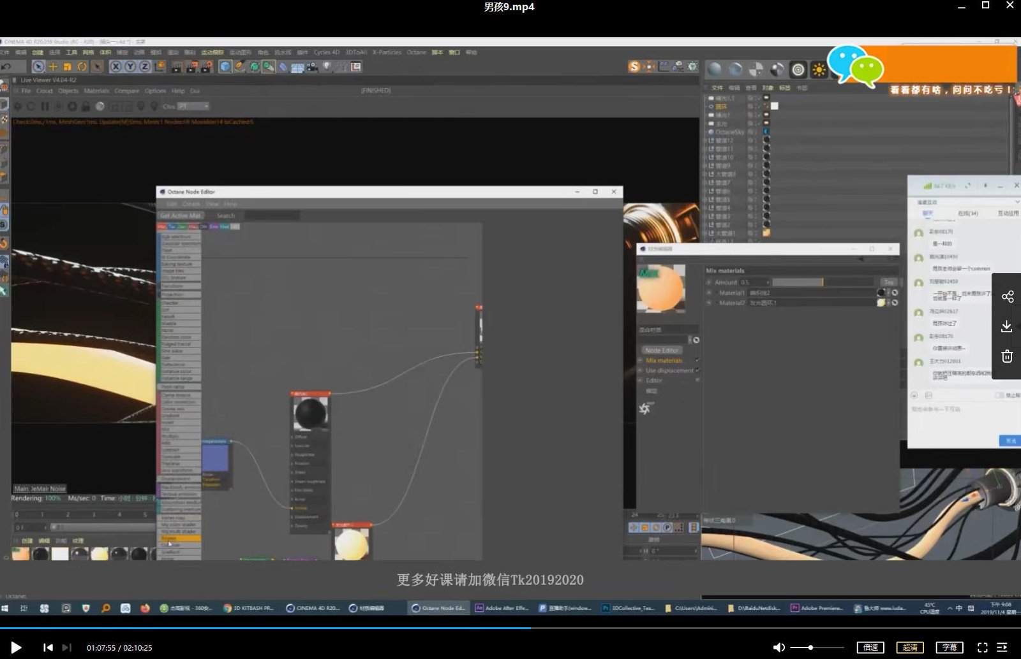Download the video using download icon
The image size is (1021, 659).
coord(1007,326)
